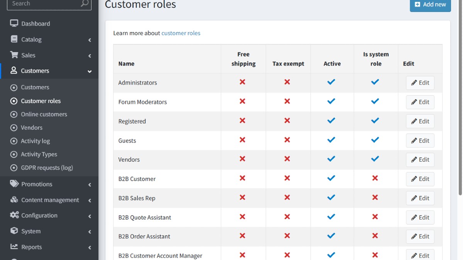The height and width of the screenshot is (260, 463).
Task: Click the circle icon beside Activity log
Action: (x=14, y=141)
